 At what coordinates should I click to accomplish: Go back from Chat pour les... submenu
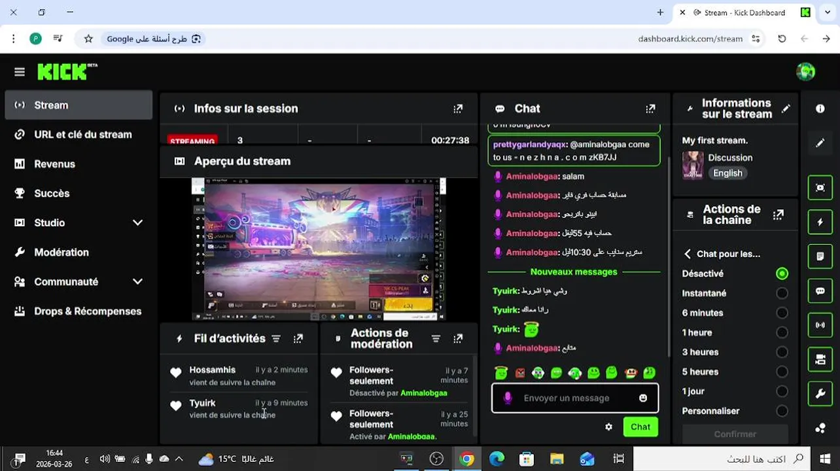click(x=688, y=254)
